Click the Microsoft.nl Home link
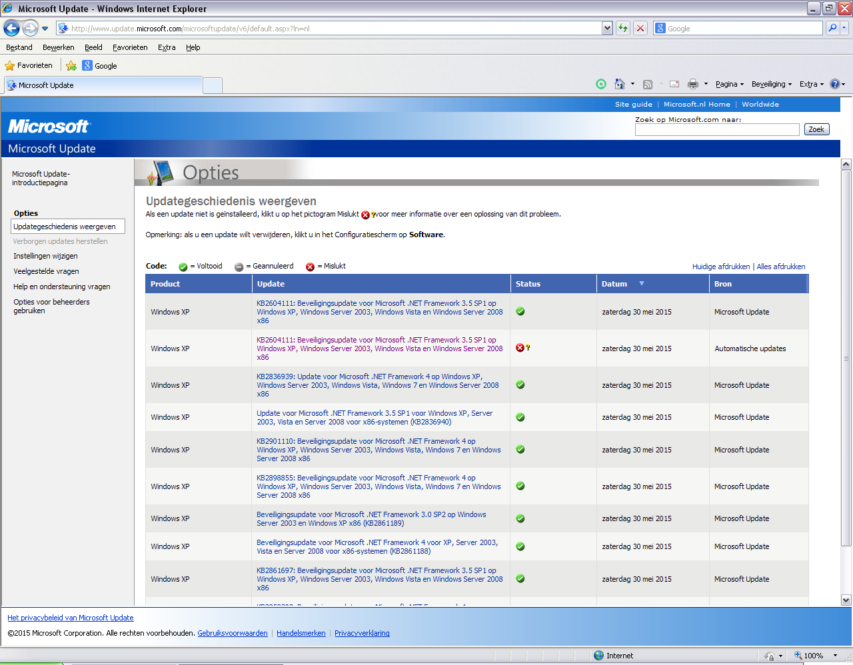This screenshot has height=665, width=853. click(697, 104)
